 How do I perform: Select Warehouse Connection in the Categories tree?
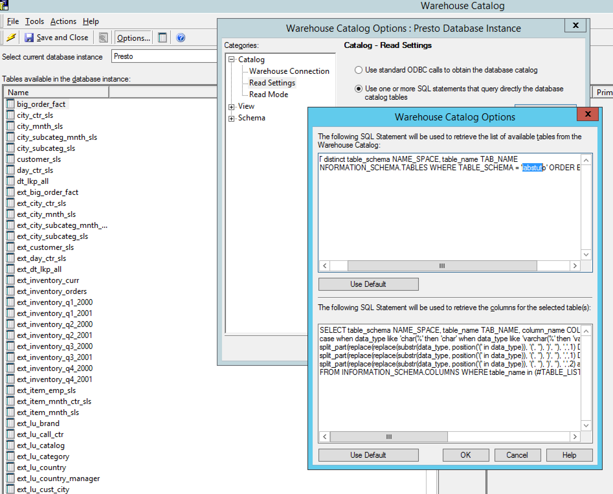coord(289,71)
